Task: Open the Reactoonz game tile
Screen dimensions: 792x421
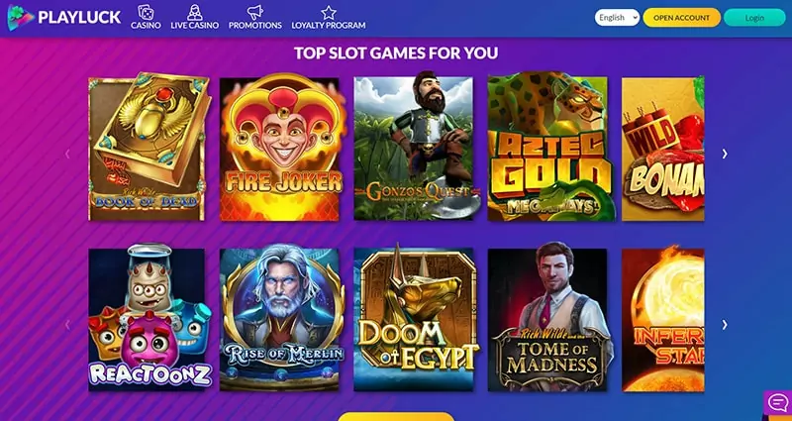Action: [x=149, y=318]
